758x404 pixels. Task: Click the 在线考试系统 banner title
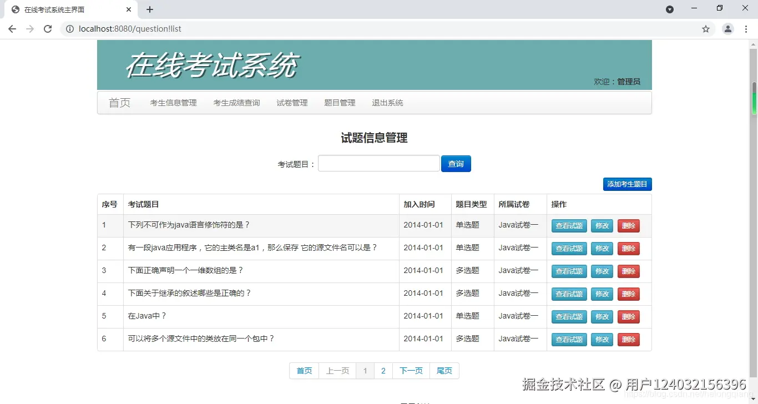(212, 66)
